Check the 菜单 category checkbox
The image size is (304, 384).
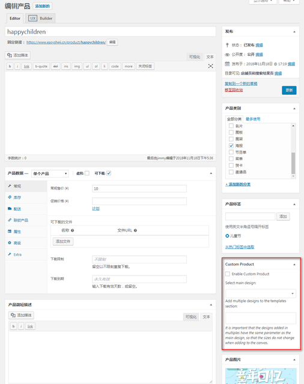point(231,158)
